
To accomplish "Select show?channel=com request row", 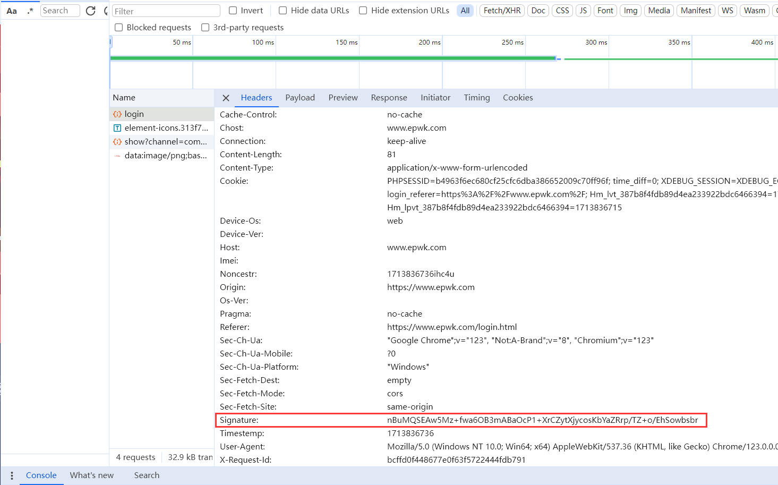I will click(161, 142).
